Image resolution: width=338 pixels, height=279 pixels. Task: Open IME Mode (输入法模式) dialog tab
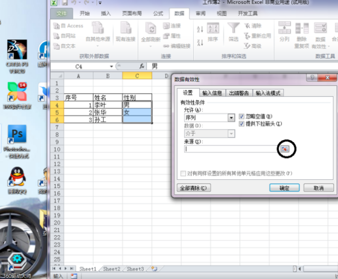268,93
